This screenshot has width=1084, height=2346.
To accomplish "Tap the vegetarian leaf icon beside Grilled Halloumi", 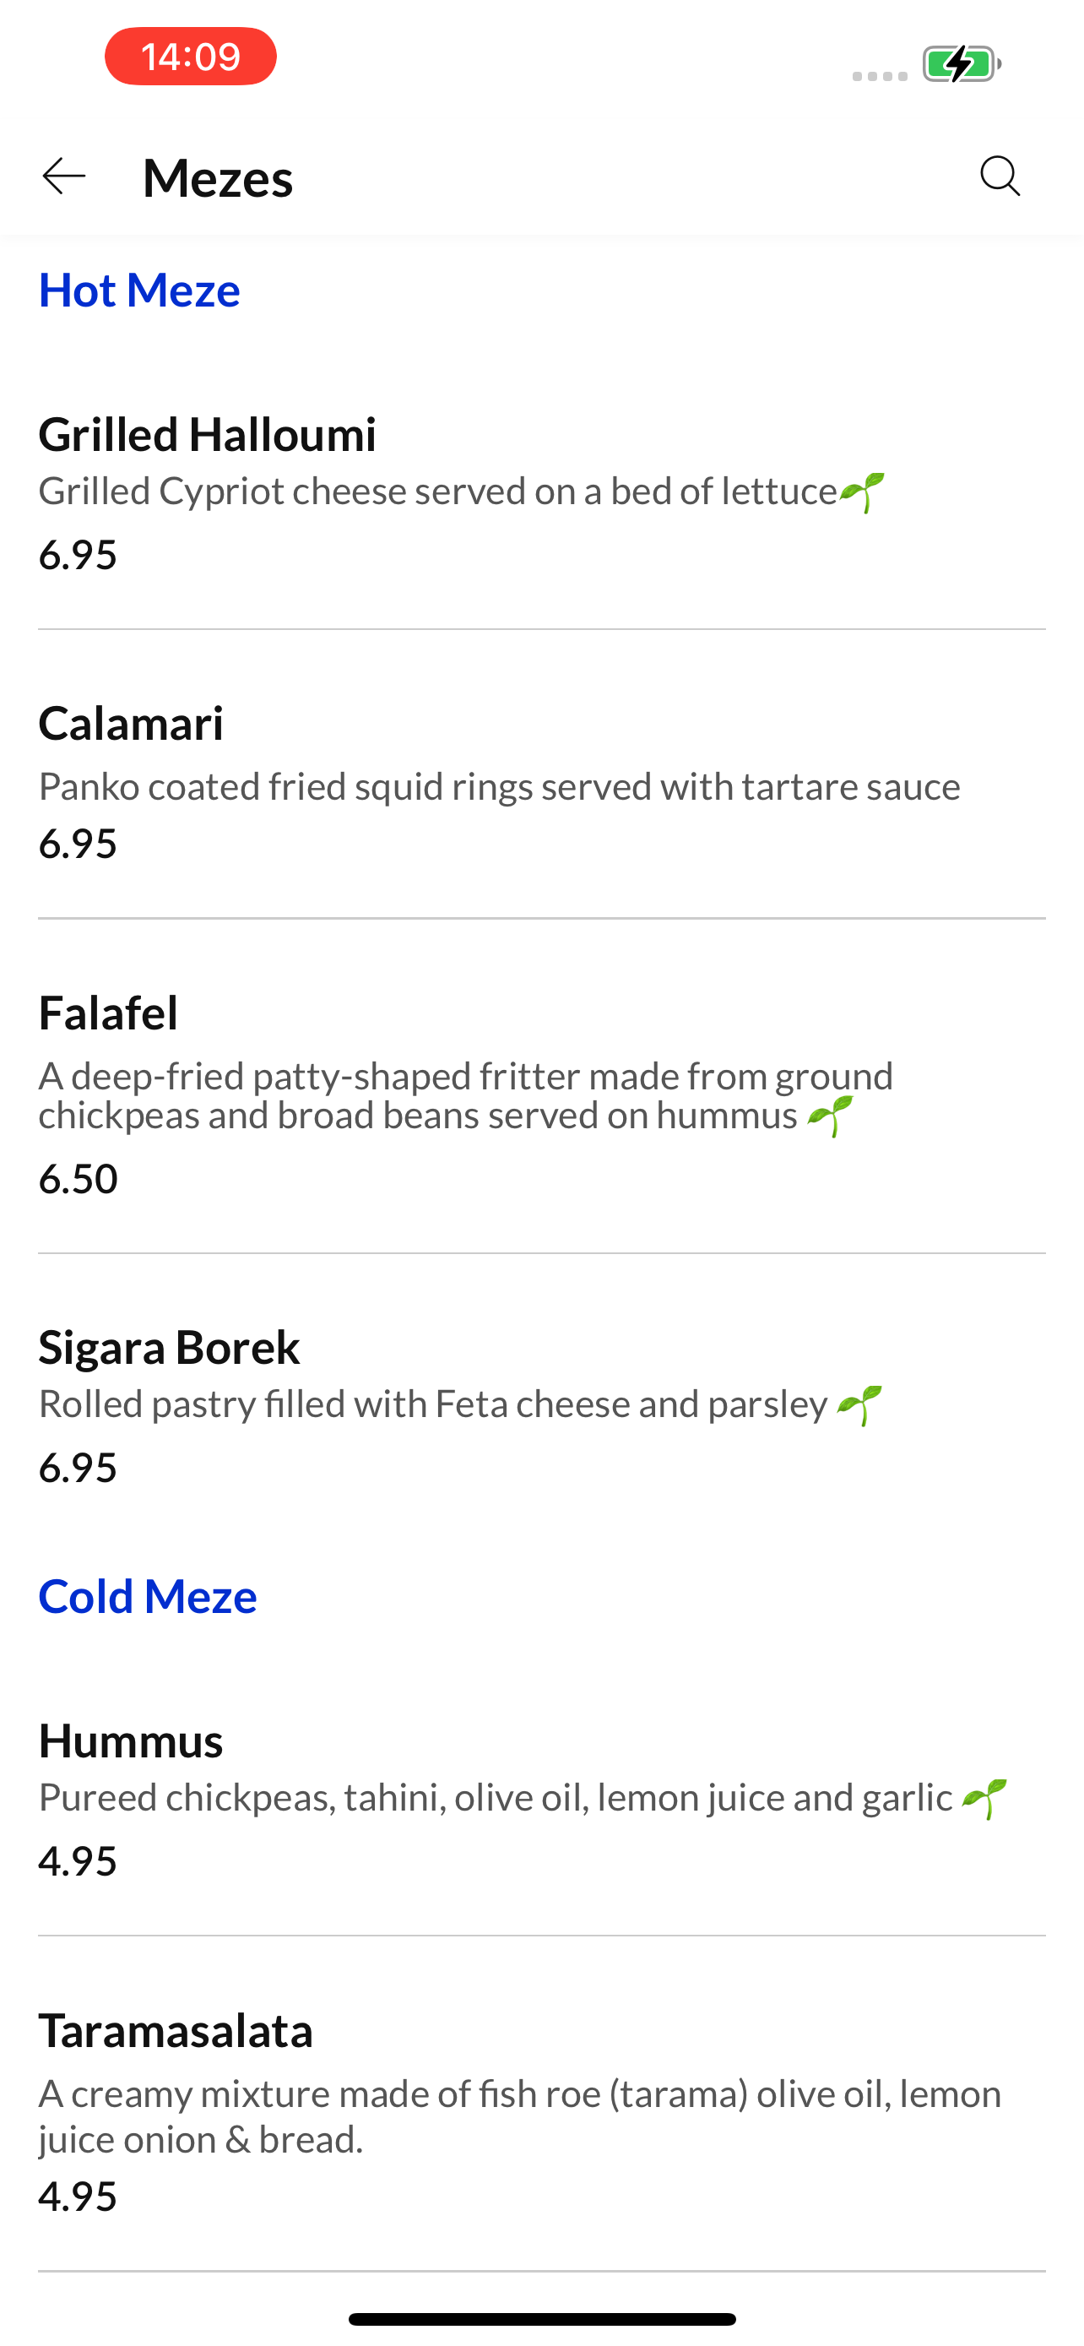I will pyautogui.click(x=862, y=491).
